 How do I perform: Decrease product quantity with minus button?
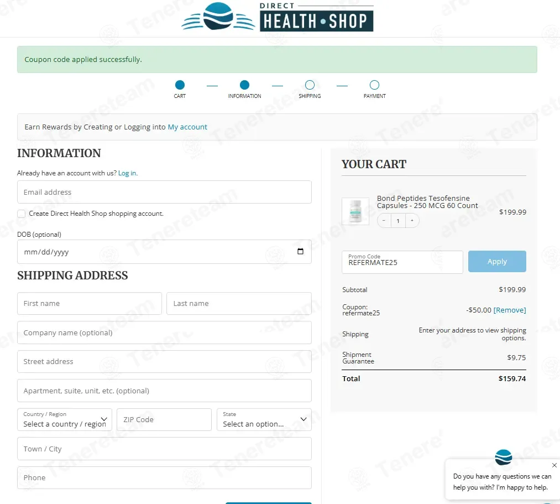point(384,221)
